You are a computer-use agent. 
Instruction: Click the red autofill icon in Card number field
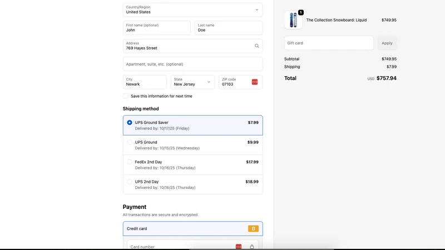(x=239, y=247)
